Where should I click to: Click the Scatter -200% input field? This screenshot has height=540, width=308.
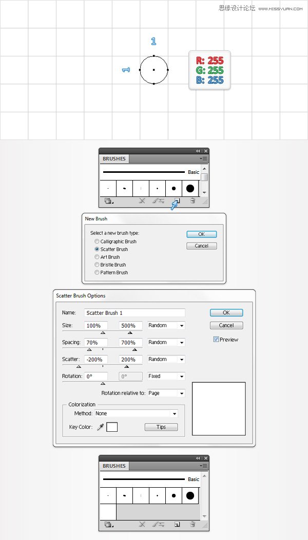[96, 359]
